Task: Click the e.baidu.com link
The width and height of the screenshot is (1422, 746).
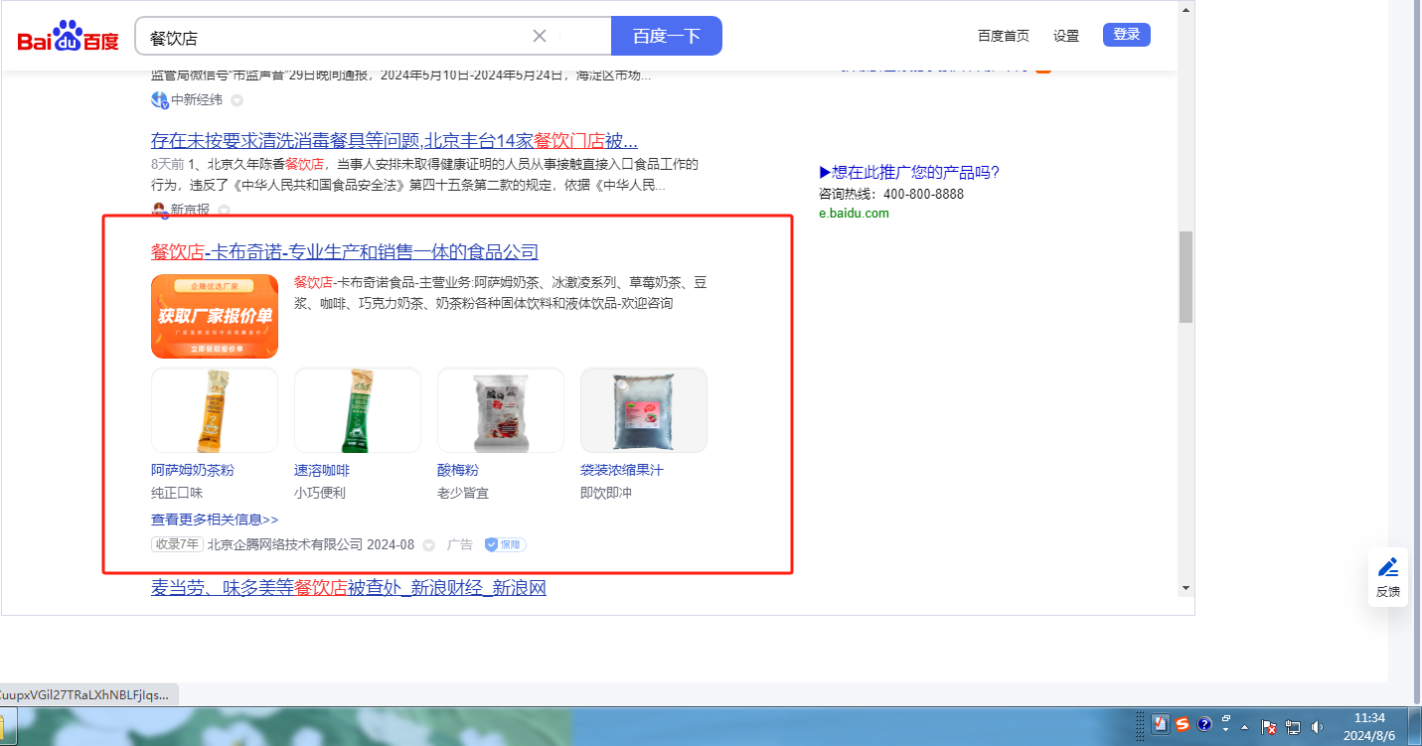Action: point(854,214)
